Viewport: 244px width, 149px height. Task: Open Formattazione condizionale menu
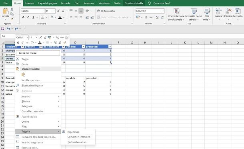click(176, 15)
